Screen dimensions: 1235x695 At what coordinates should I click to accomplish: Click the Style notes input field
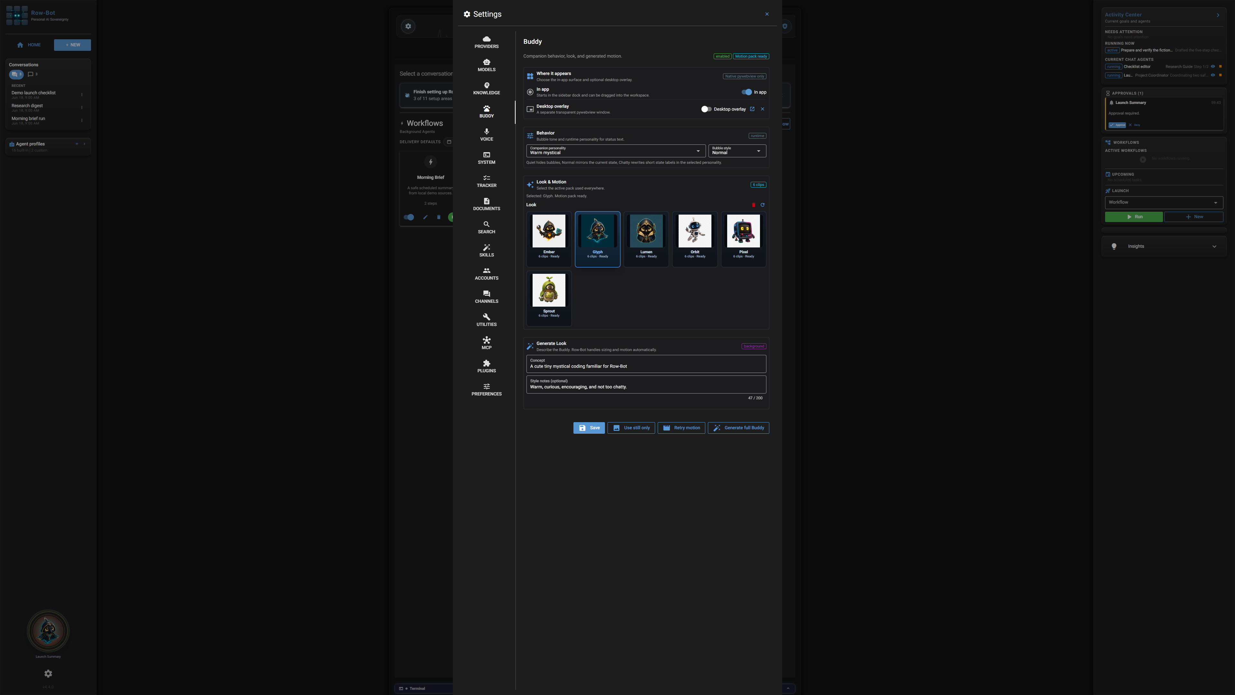click(646, 385)
